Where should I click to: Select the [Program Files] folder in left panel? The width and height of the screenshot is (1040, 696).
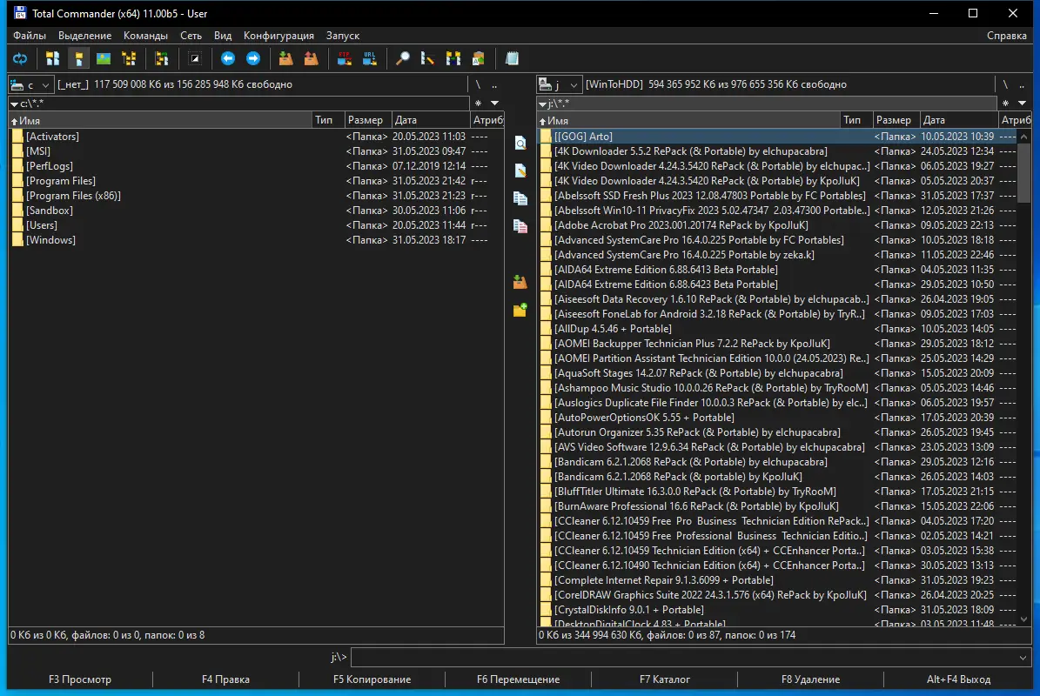[x=60, y=181]
